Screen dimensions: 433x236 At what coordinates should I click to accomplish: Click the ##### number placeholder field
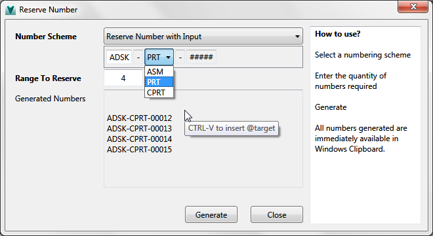point(201,58)
